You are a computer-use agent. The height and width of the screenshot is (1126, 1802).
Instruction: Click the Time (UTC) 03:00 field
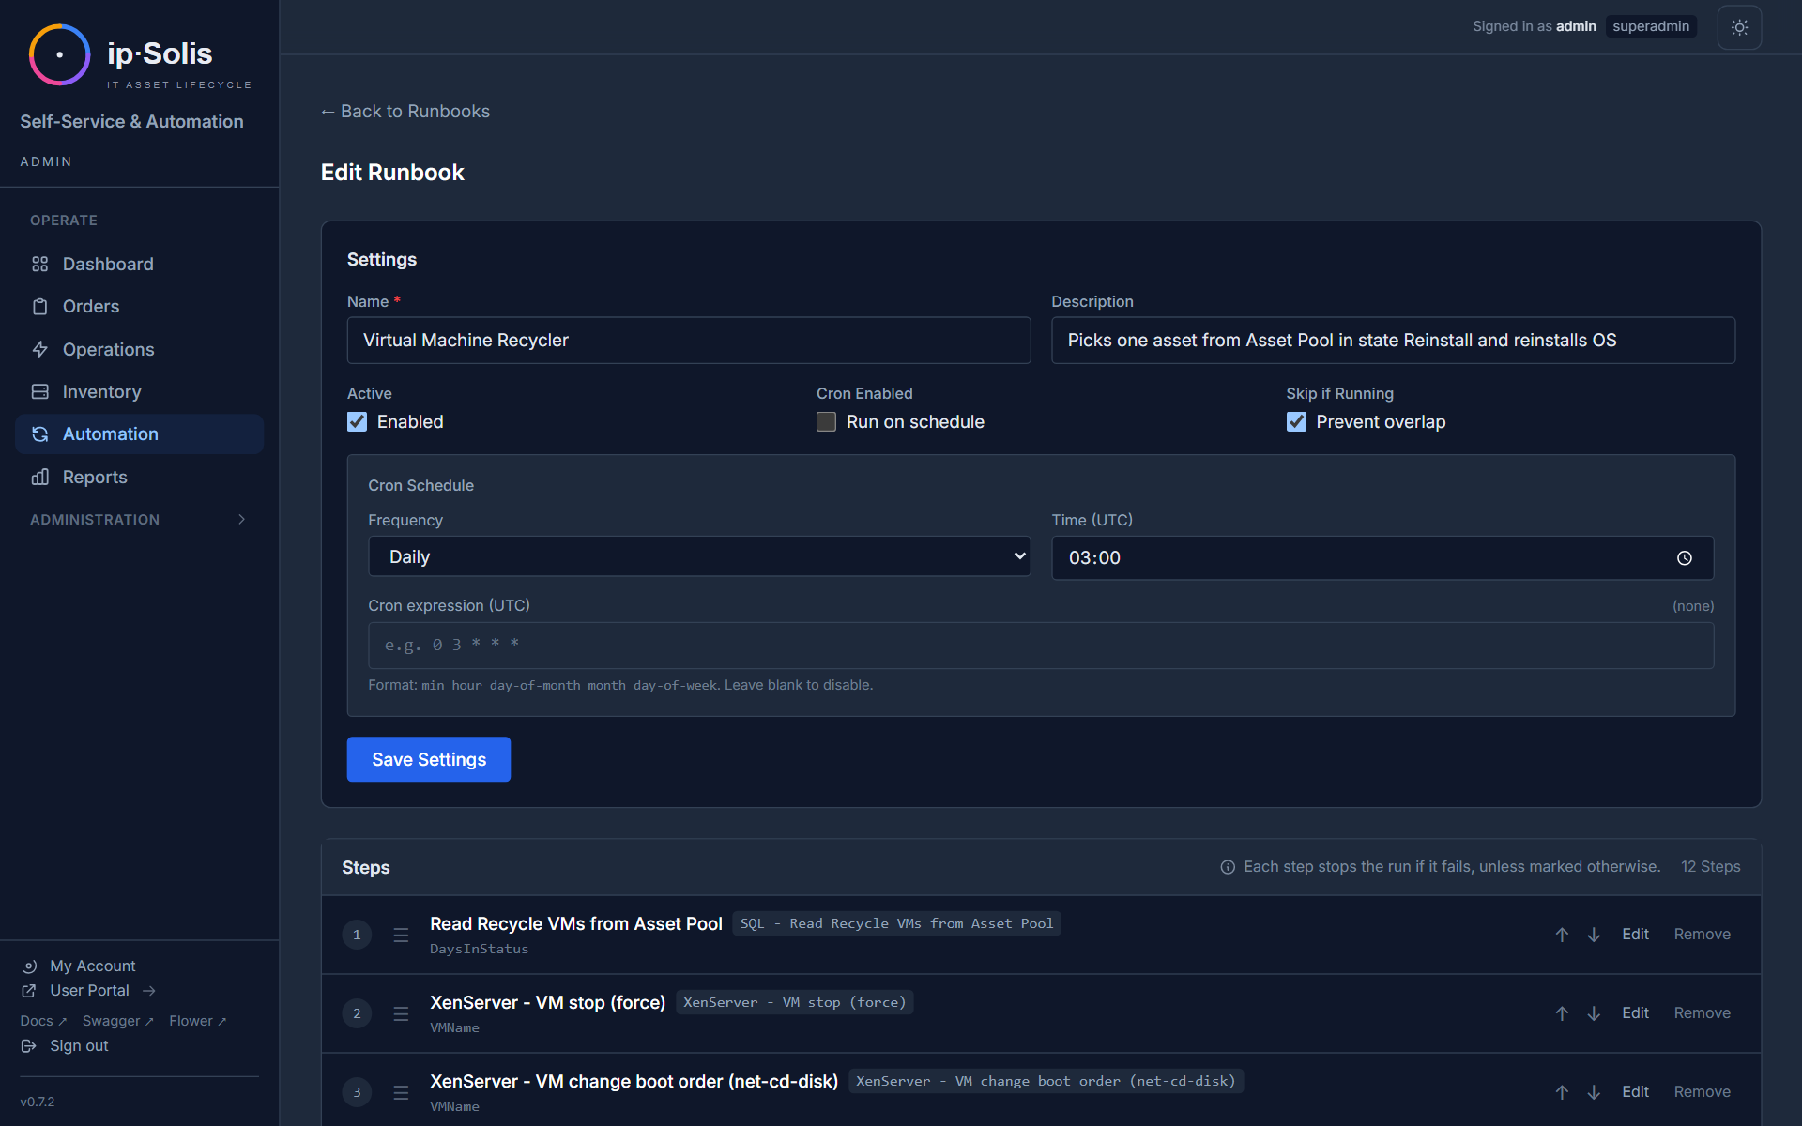click(x=1382, y=558)
